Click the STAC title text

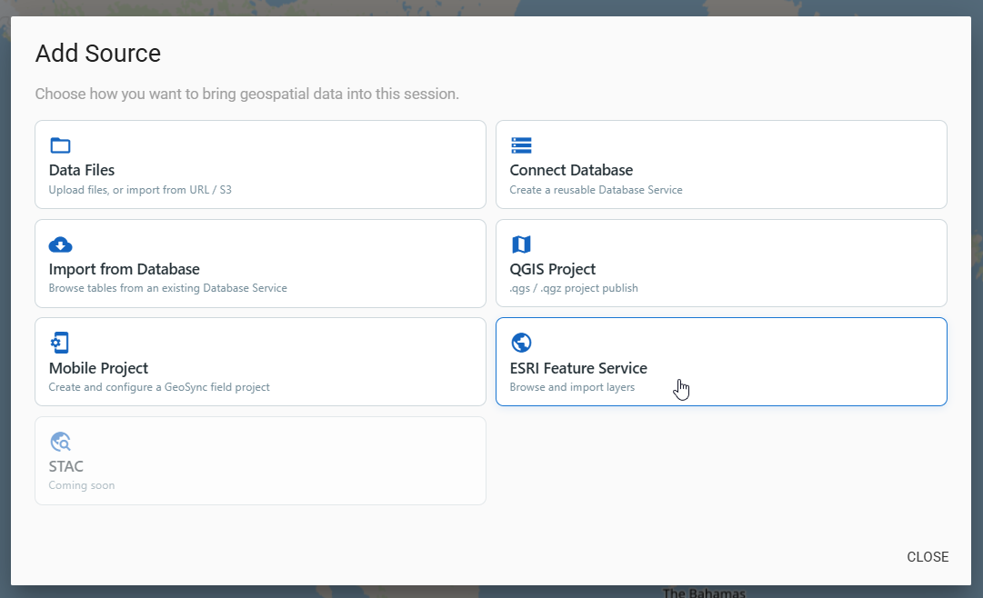point(65,466)
